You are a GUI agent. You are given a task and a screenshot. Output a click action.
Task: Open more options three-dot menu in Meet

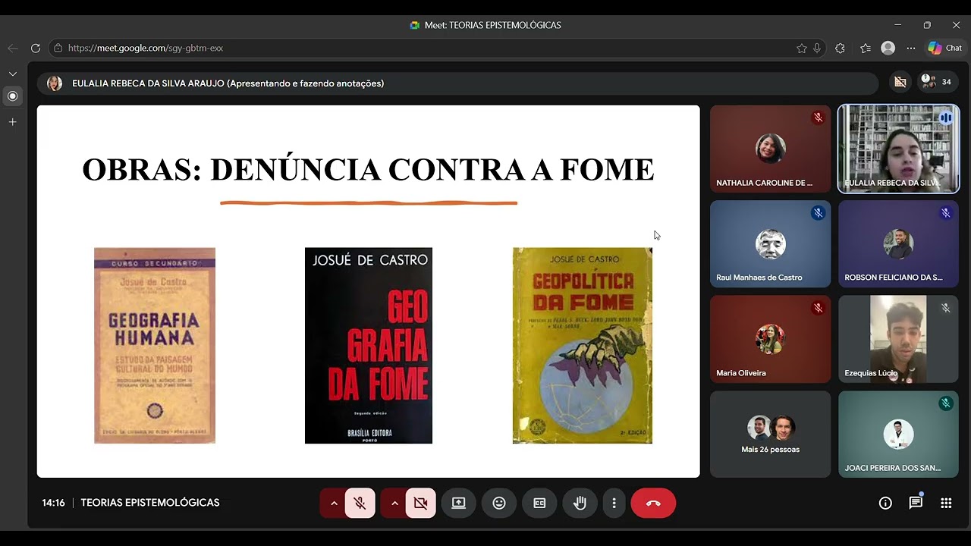click(614, 503)
